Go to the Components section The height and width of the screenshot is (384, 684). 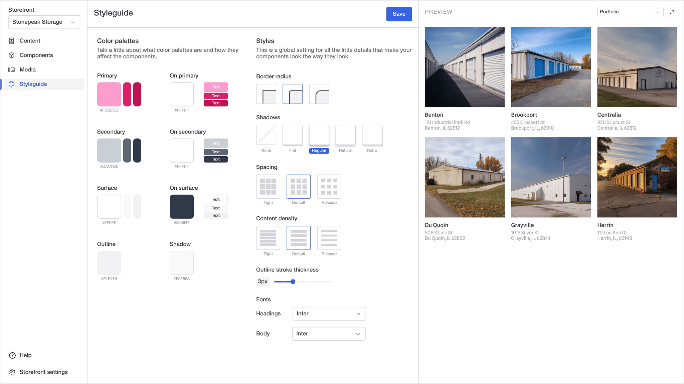(36, 55)
